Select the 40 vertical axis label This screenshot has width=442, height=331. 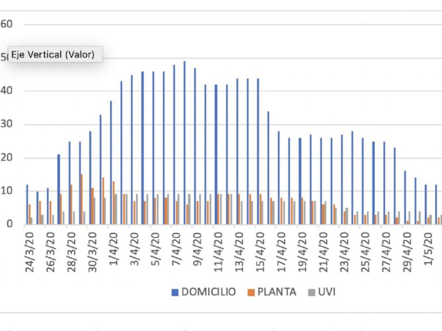7,91
